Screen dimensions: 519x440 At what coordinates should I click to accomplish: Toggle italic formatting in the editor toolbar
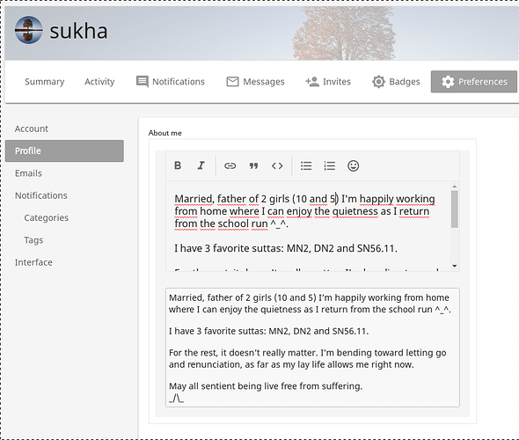click(201, 165)
